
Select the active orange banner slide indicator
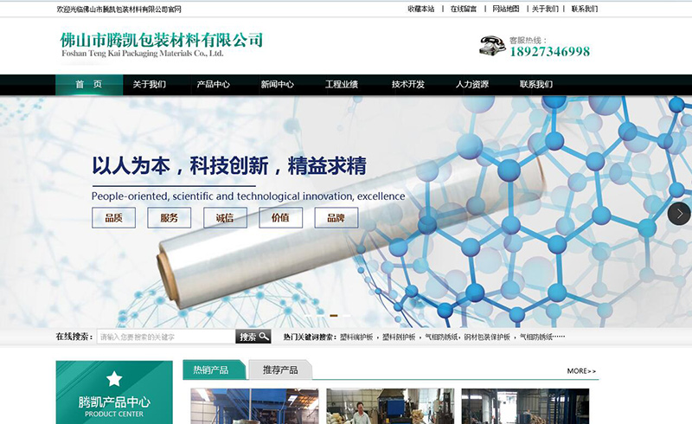point(334,315)
